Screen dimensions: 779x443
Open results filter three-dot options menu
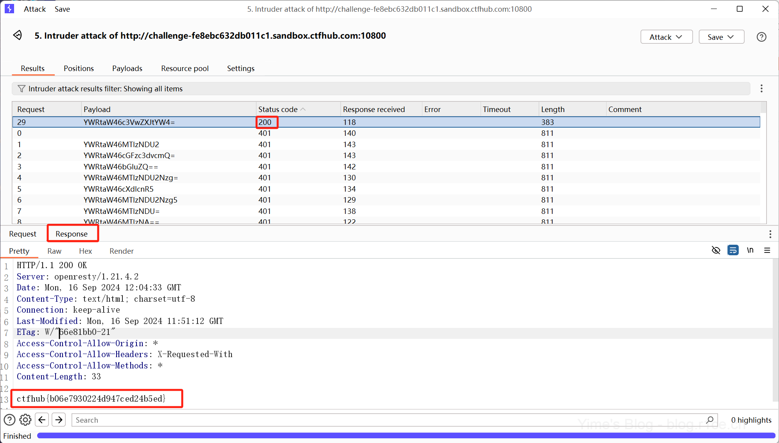tap(761, 89)
